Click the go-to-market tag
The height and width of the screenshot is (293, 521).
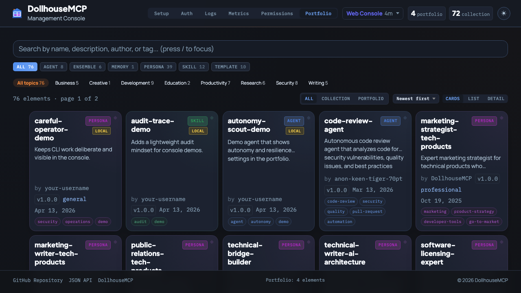point(484,222)
